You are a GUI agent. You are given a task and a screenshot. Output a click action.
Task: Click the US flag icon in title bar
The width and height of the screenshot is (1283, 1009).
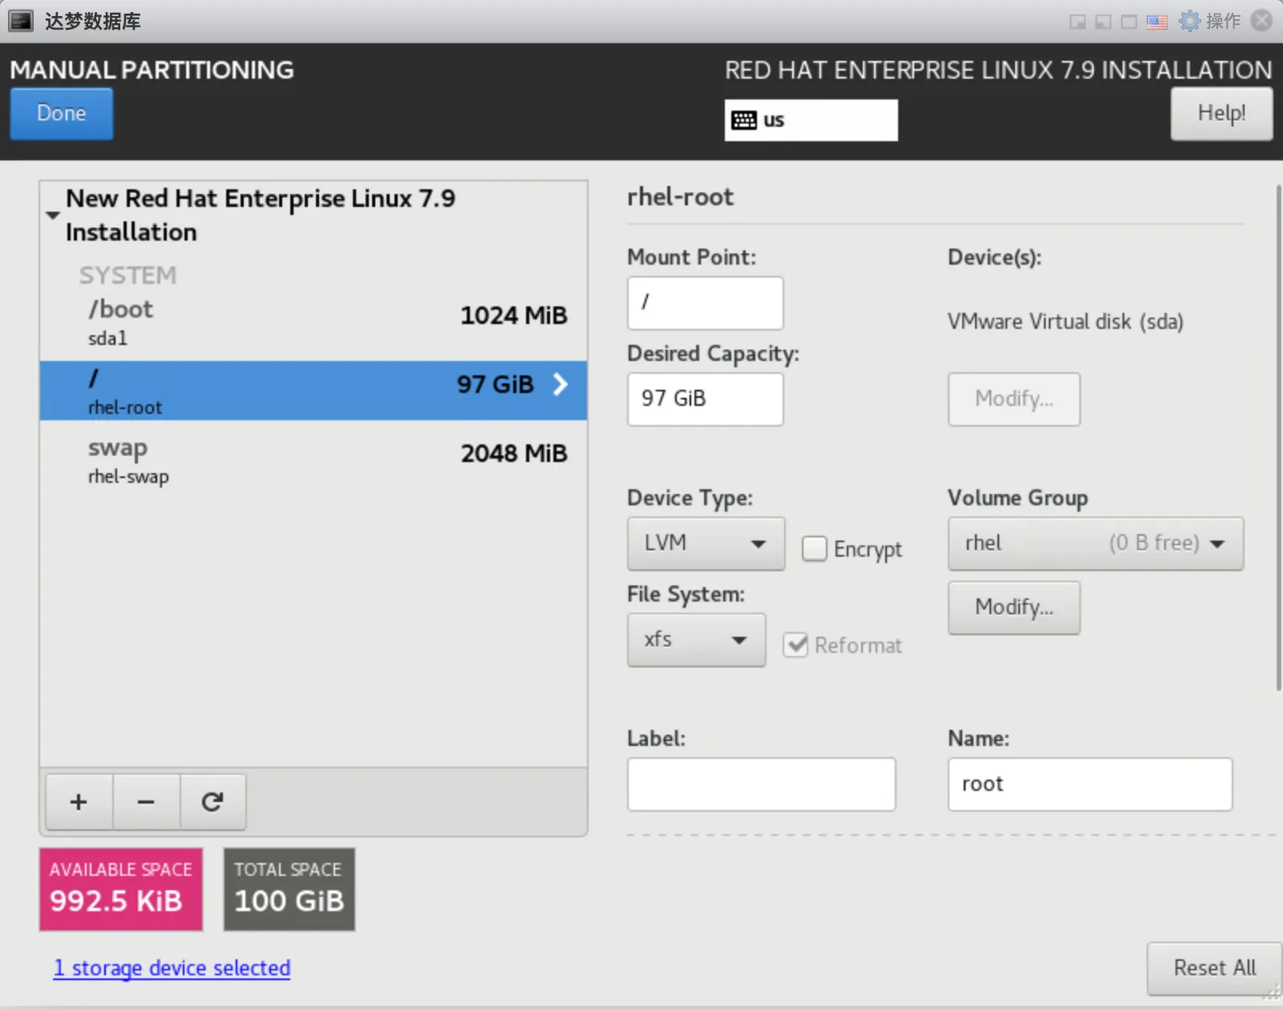pyautogui.click(x=1156, y=22)
